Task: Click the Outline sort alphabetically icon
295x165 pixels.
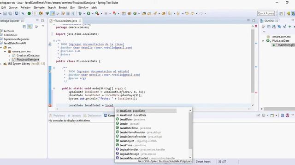Action: [274, 27]
